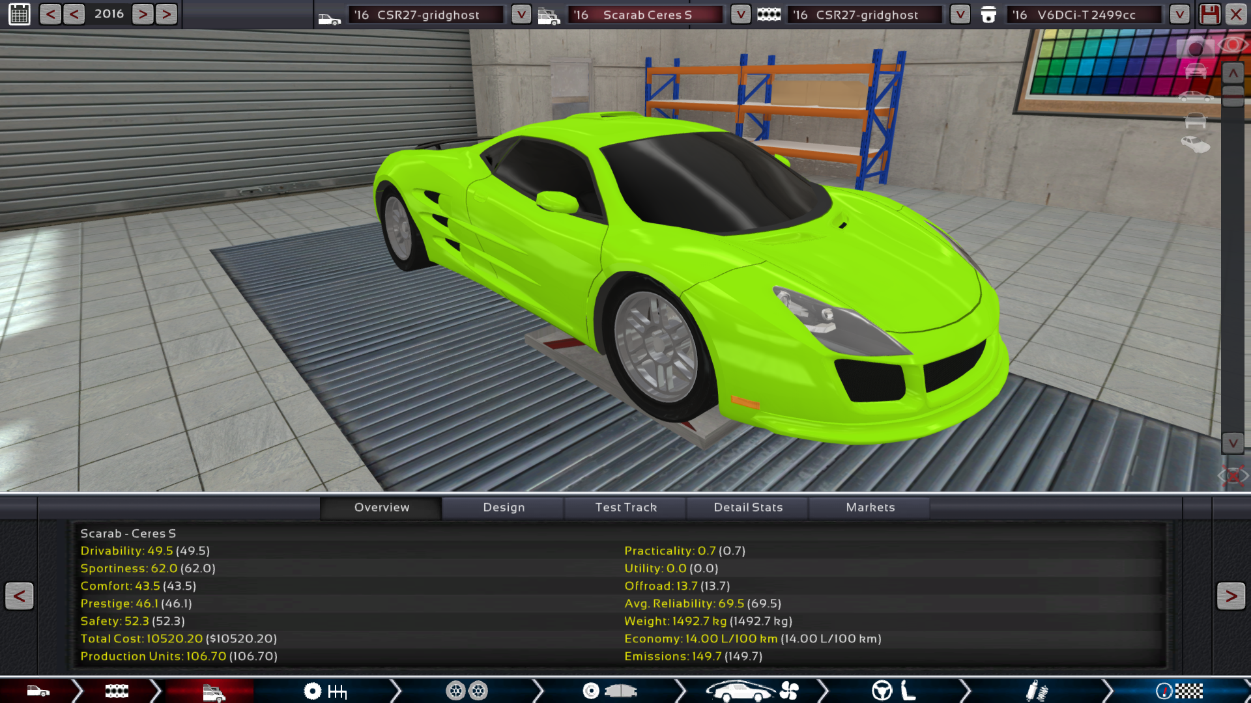
Task: Toggle the eye visibility icon
Action: [1232, 44]
